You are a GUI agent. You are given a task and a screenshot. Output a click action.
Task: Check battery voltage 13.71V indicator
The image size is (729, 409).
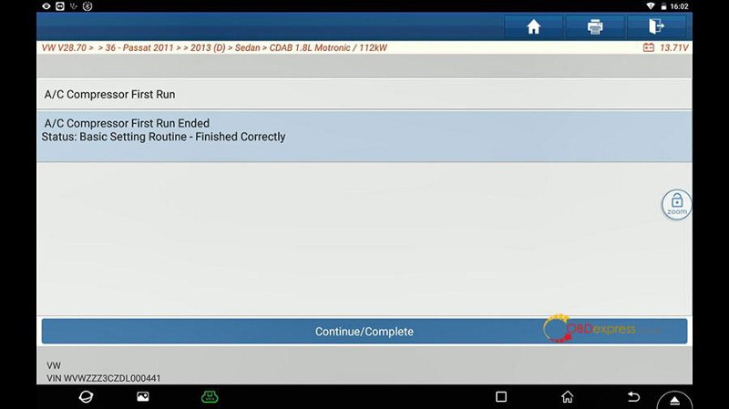(665, 47)
